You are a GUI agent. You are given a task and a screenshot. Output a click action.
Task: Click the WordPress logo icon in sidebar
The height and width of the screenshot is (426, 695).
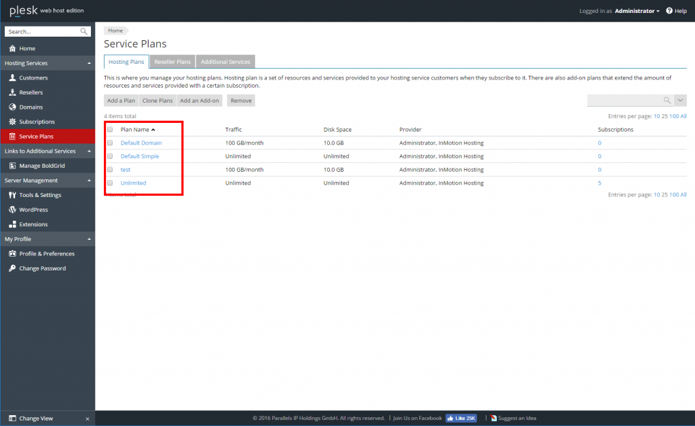pyautogui.click(x=12, y=209)
